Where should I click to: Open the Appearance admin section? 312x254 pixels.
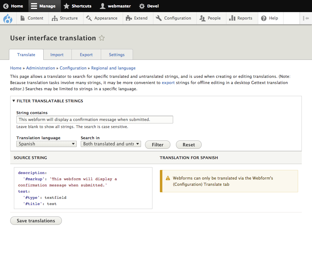[x=102, y=18]
